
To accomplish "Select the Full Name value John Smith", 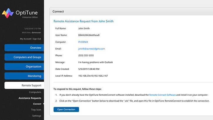I will [x=84, y=28].
